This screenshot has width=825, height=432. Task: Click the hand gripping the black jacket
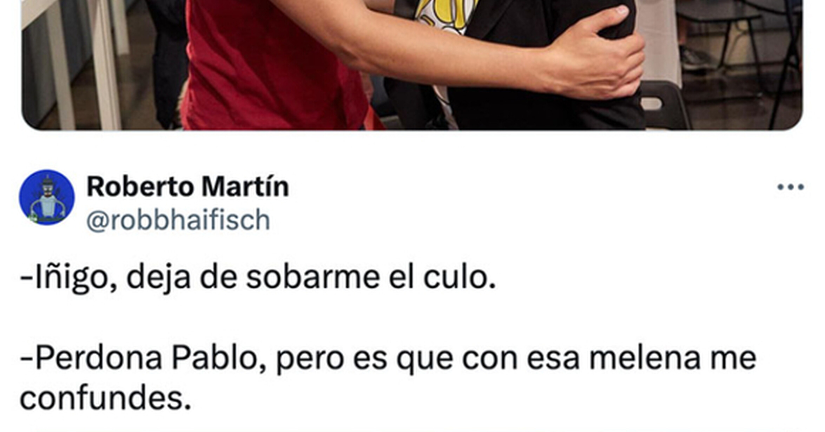[597, 53]
